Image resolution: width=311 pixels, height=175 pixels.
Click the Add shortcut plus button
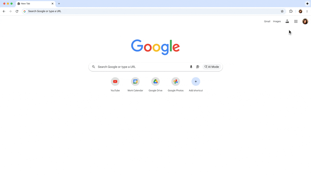pyautogui.click(x=196, y=81)
